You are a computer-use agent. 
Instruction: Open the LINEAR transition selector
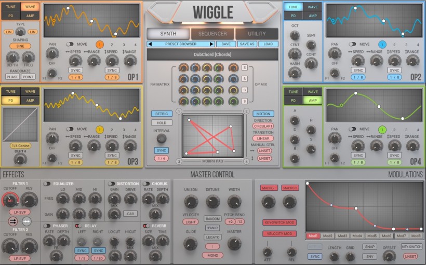[263, 138]
